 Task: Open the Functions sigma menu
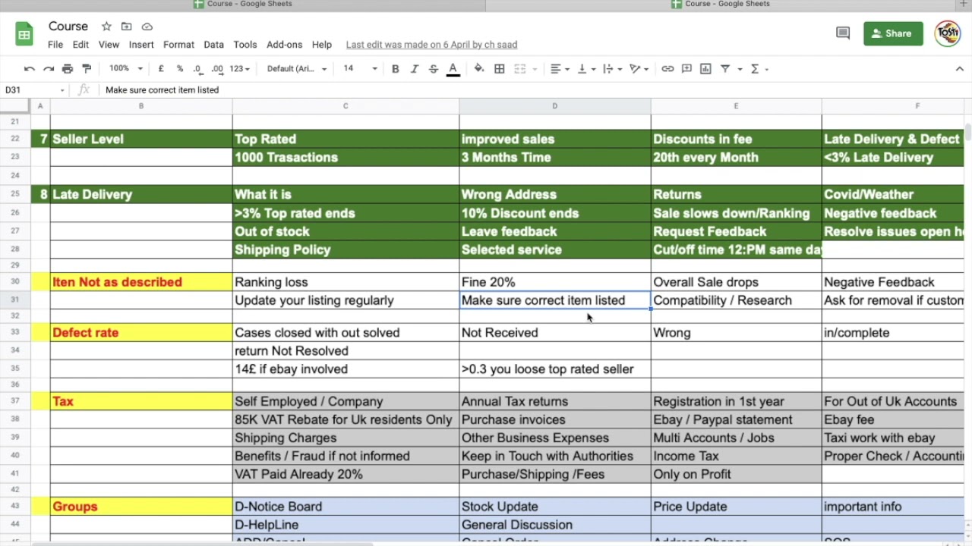pyautogui.click(x=759, y=69)
